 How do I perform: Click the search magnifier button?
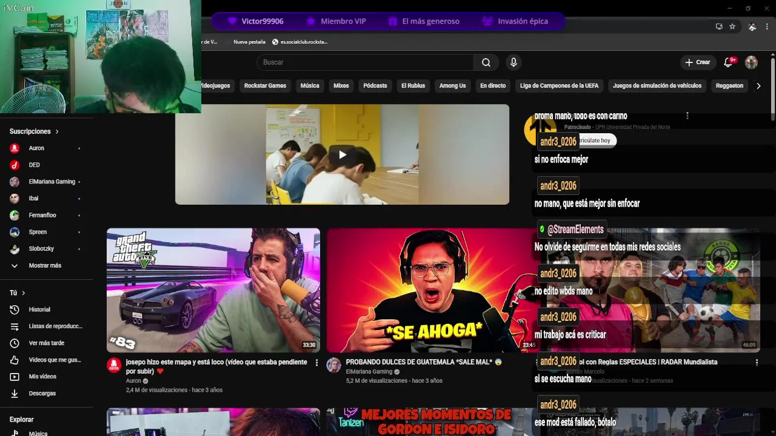(x=486, y=62)
